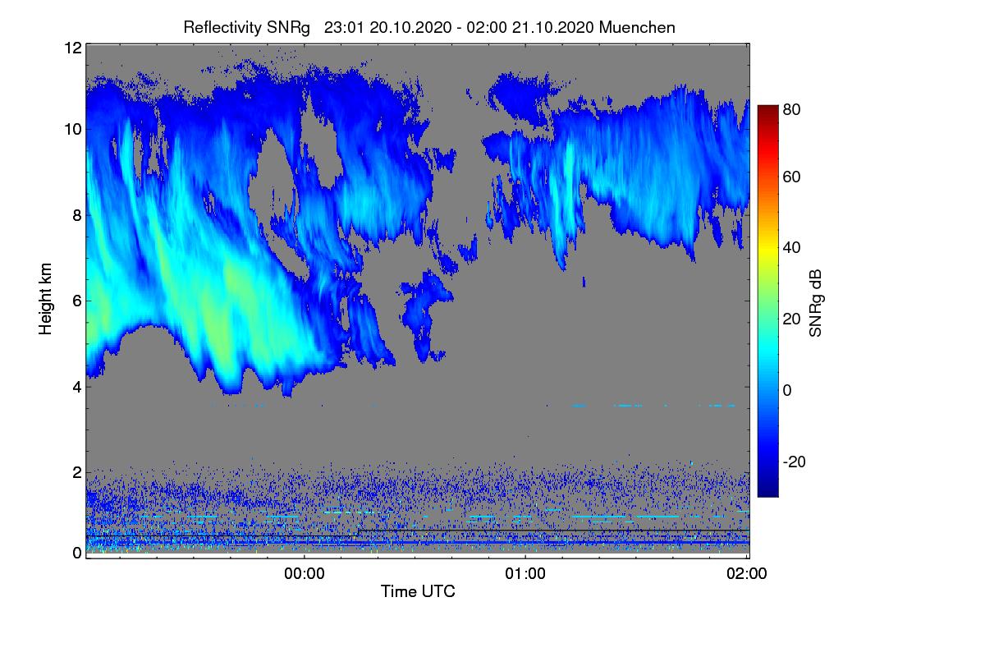
Task: Click the SNRg colorbar scale
Action: click(767, 301)
